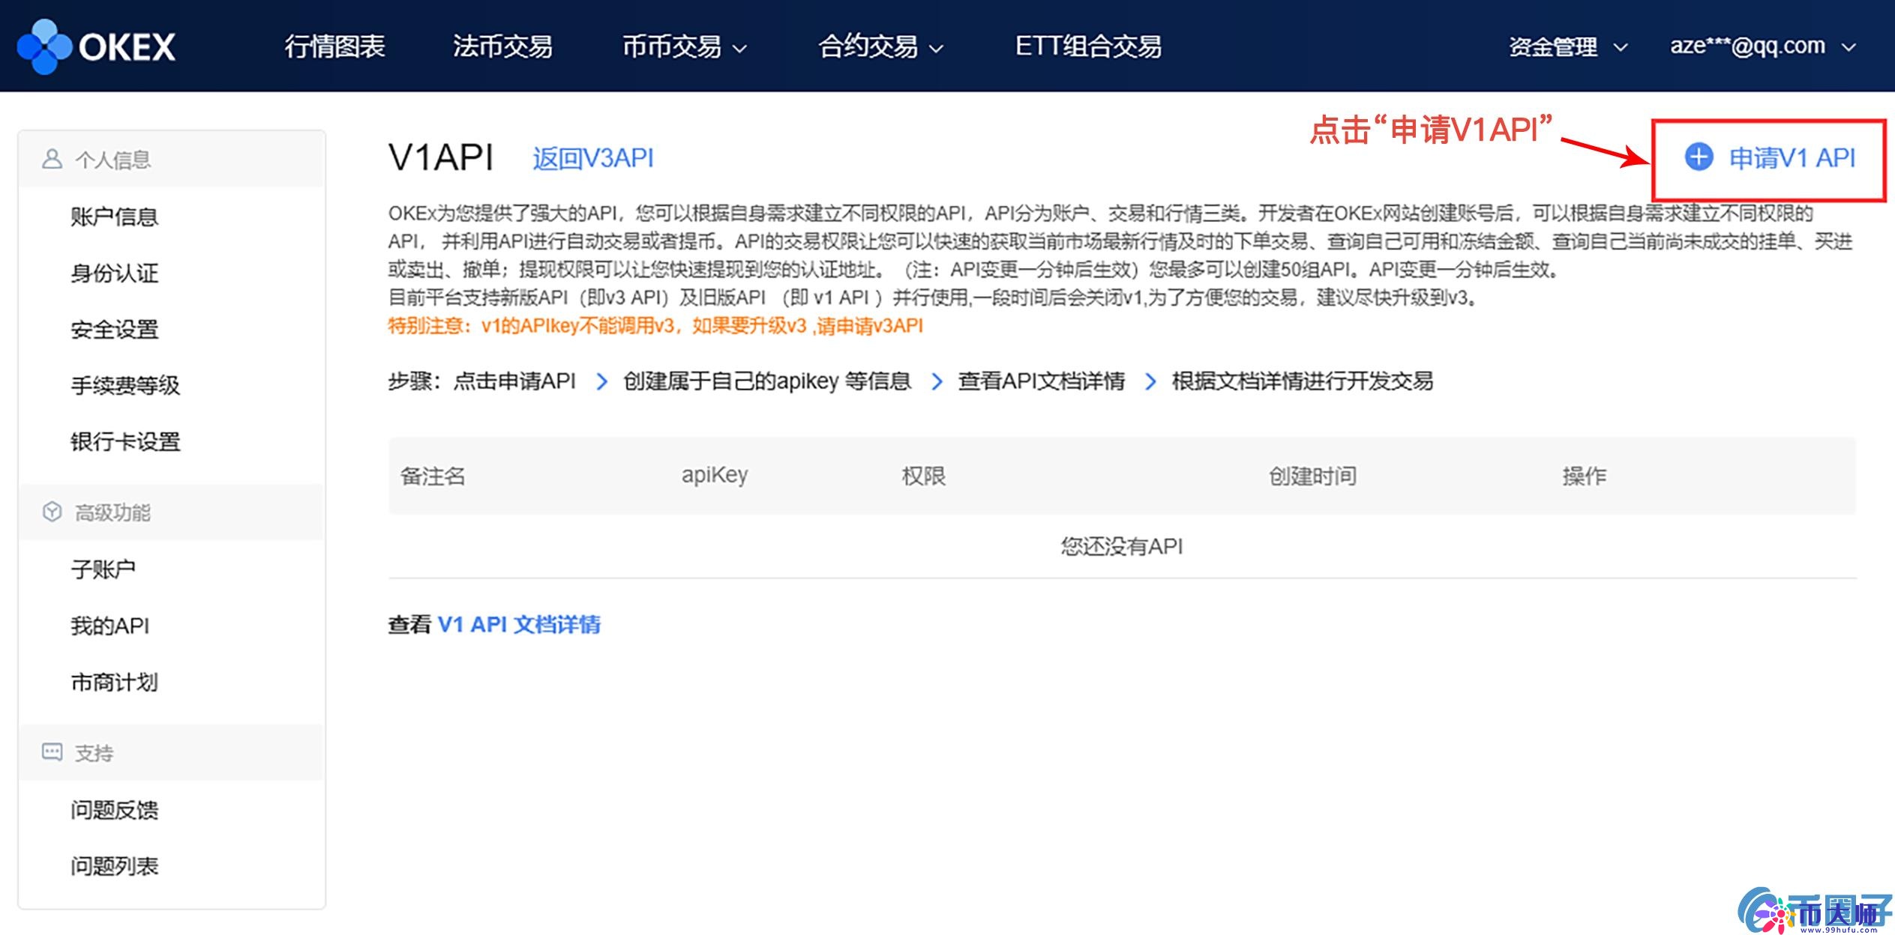Screen dimensions: 1895x935
Task: Click the person icon beside 个人信息
Action: coord(52,159)
